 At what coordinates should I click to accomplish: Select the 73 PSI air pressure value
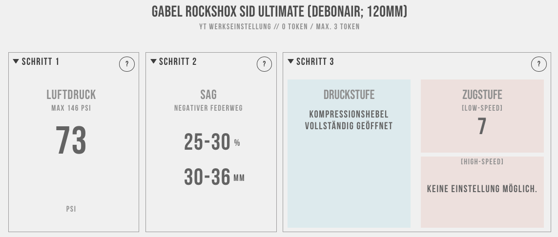[x=71, y=141]
